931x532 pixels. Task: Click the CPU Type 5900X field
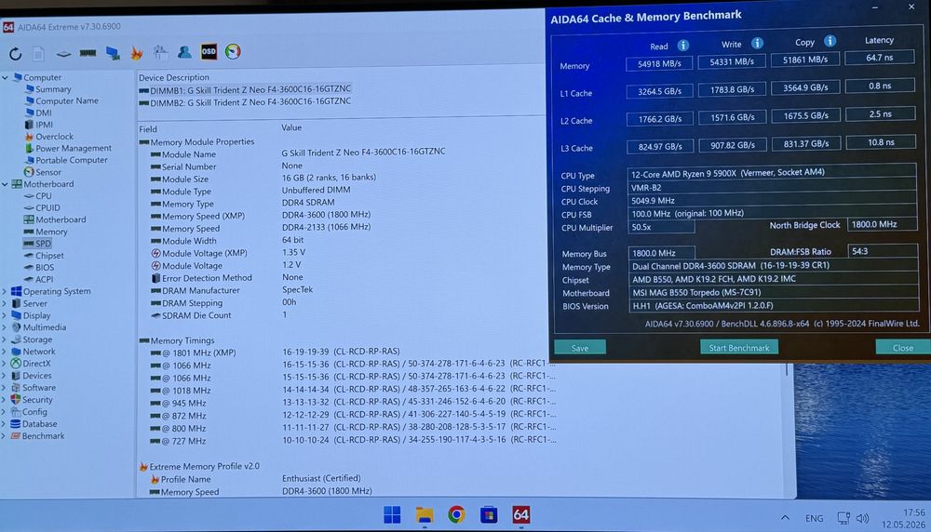click(771, 173)
